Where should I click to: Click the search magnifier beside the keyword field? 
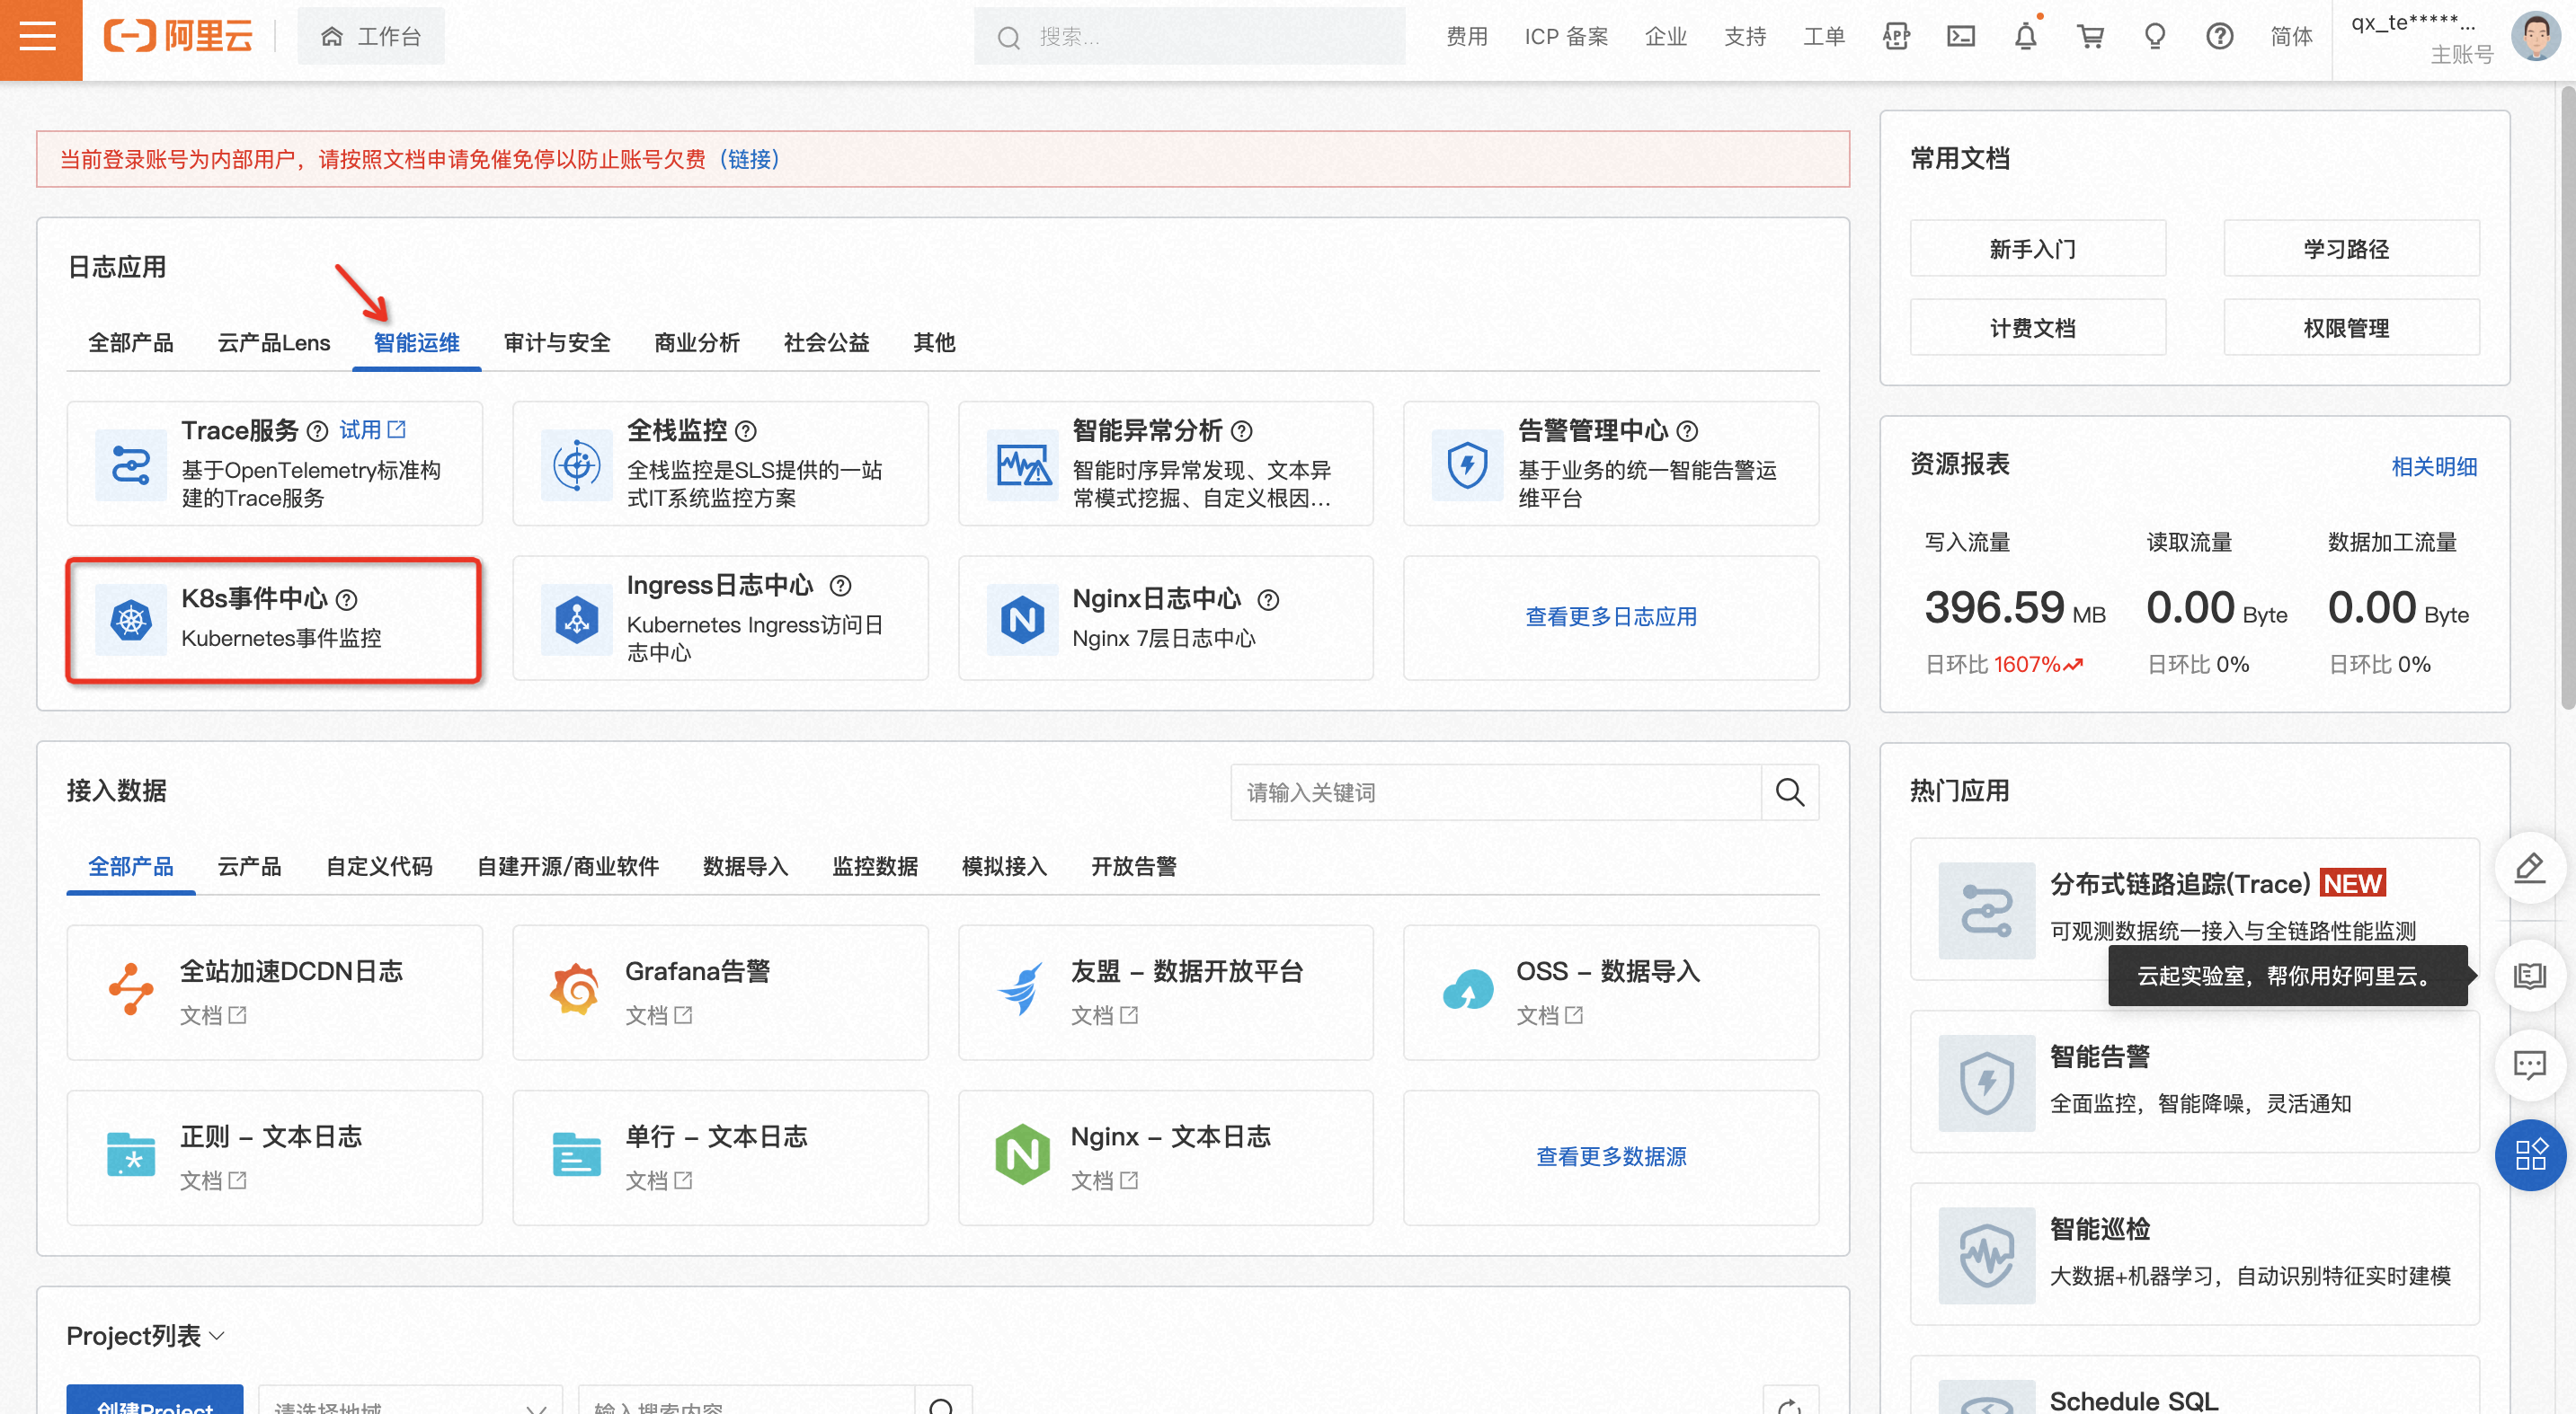tap(1789, 792)
